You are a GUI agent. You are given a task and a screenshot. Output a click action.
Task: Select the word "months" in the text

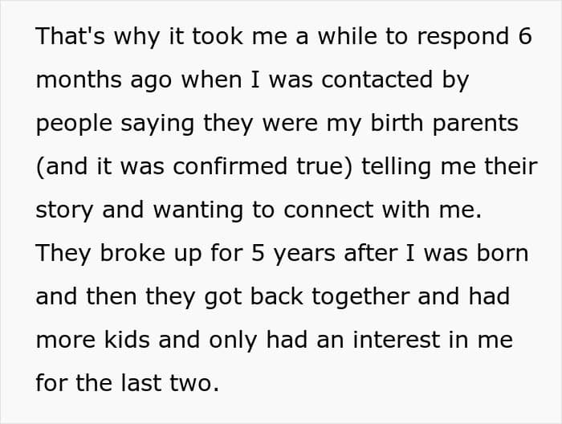pyautogui.click(x=79, y=79)
